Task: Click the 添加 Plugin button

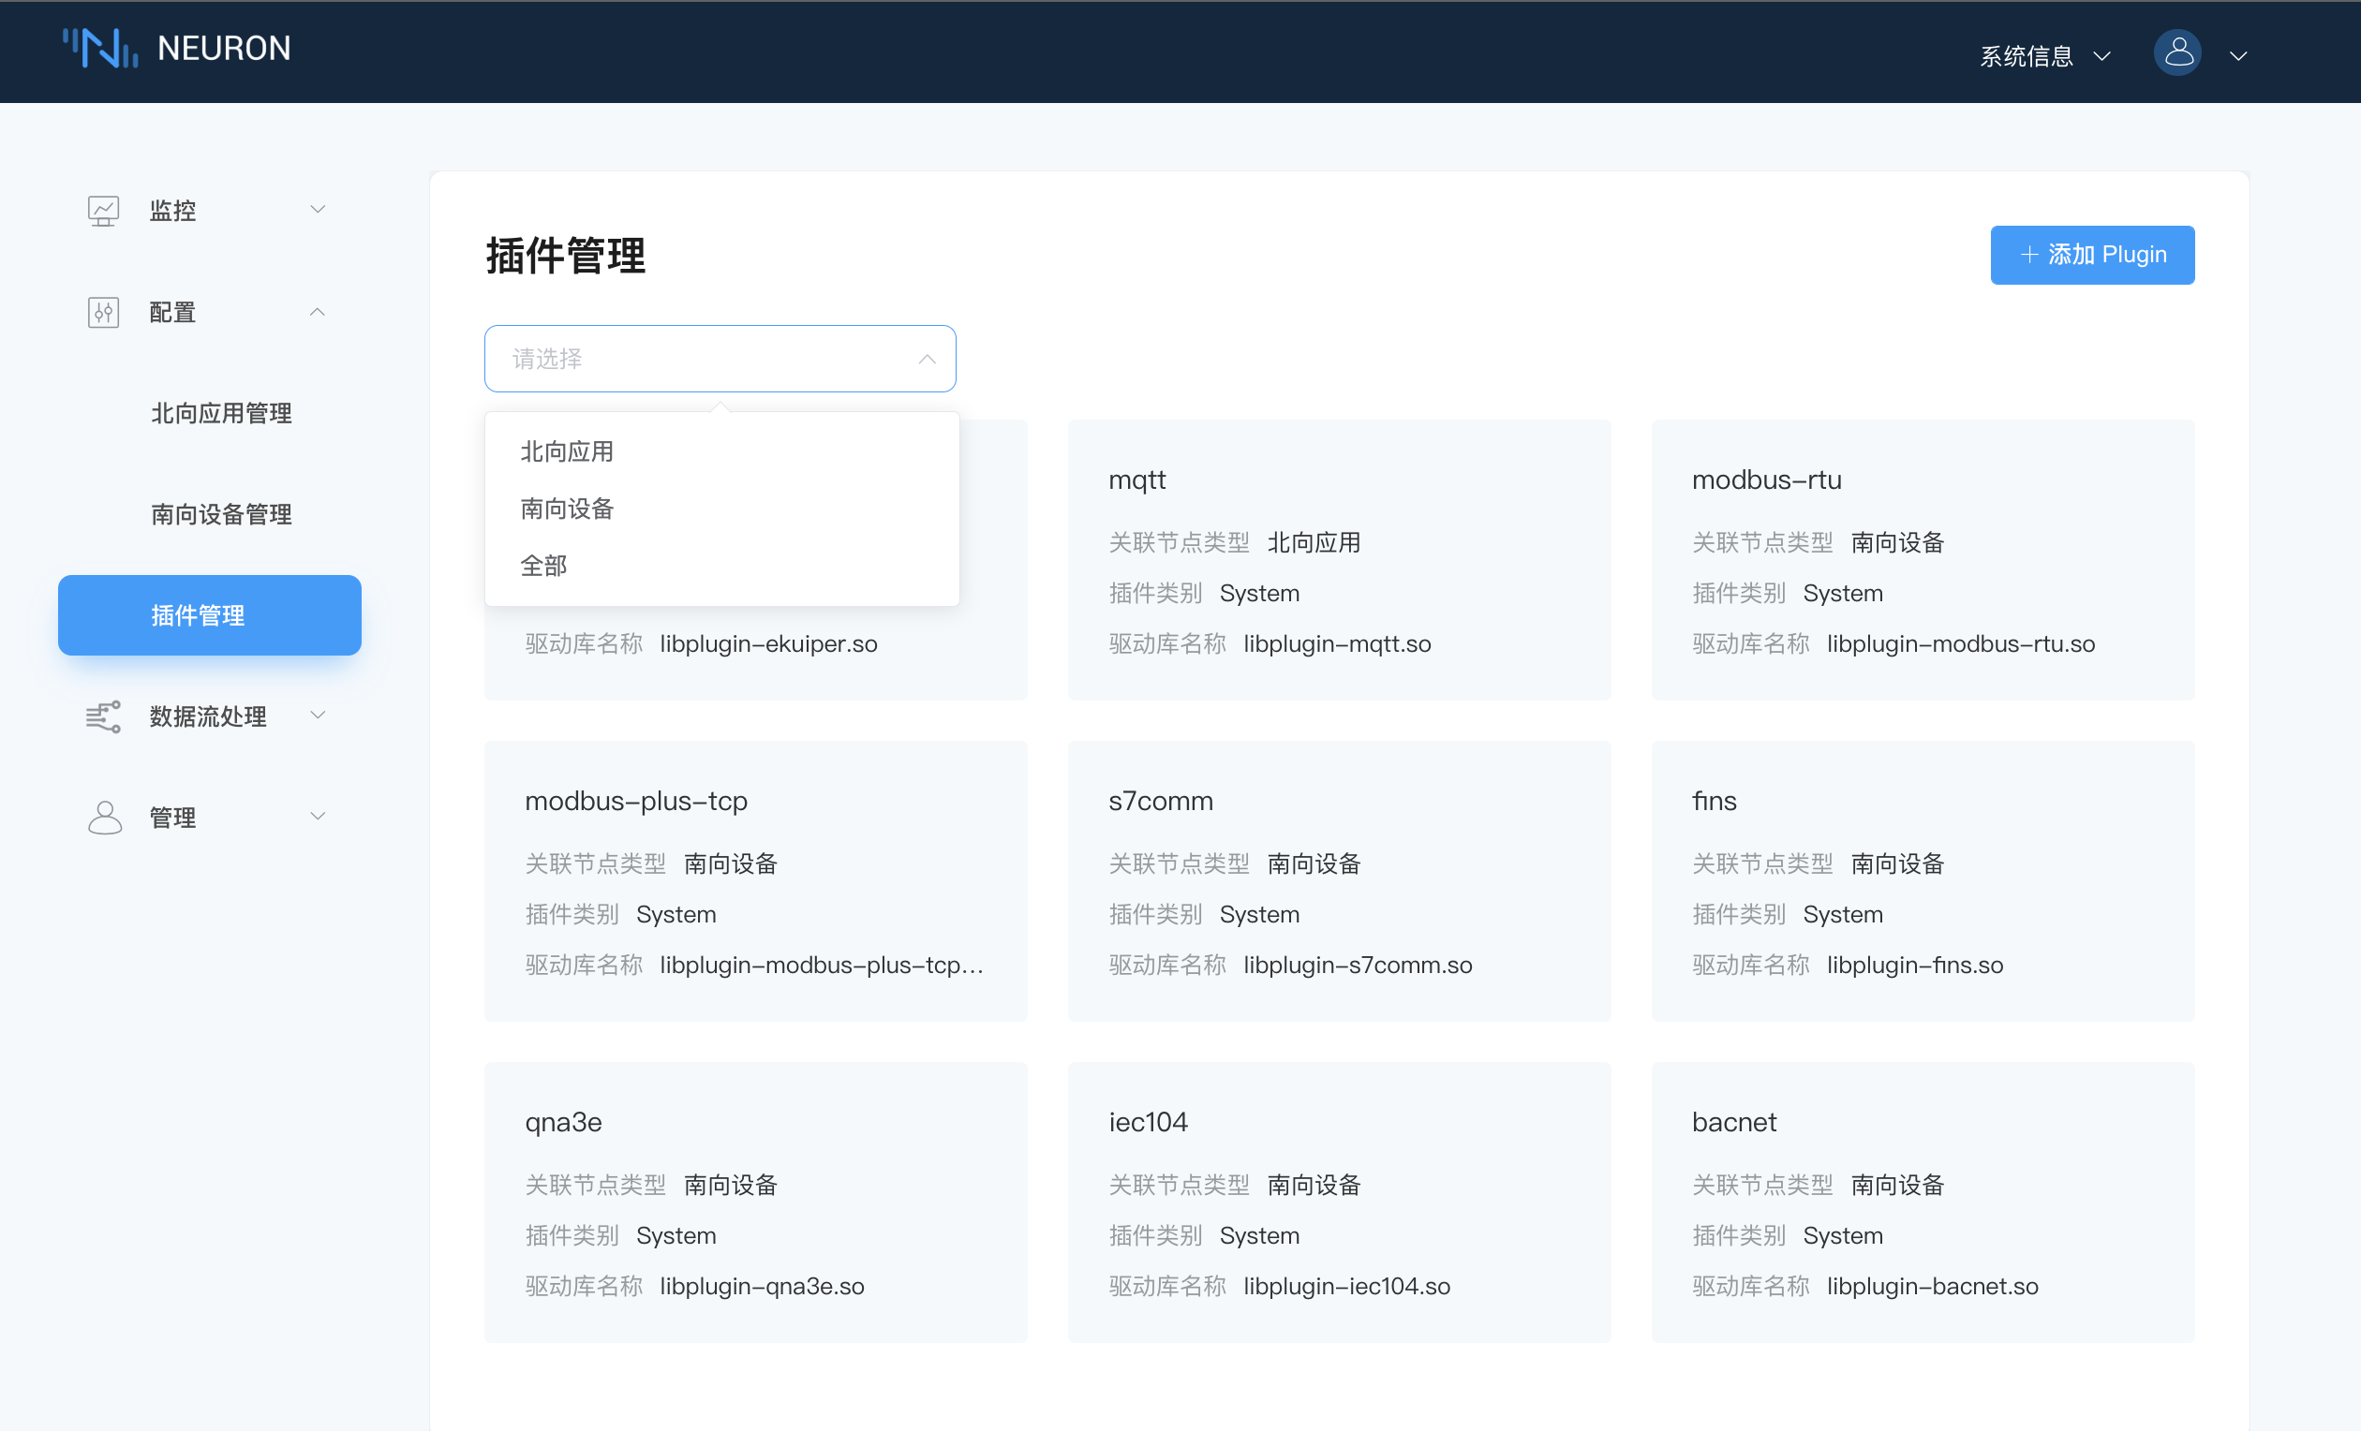Action: (x=2092, y=255)
